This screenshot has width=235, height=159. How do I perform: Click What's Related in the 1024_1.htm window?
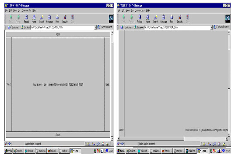105,27
